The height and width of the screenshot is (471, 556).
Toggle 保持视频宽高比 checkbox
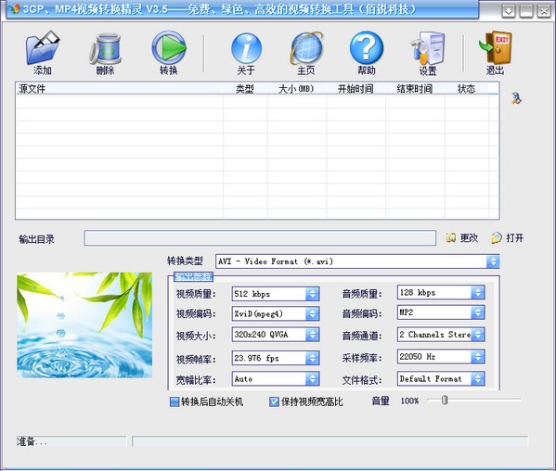(x=274, y=401)
